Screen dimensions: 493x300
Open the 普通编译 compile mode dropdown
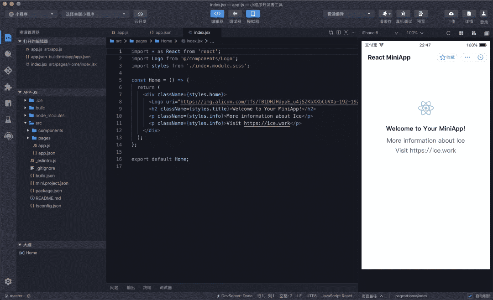[349, 14]
